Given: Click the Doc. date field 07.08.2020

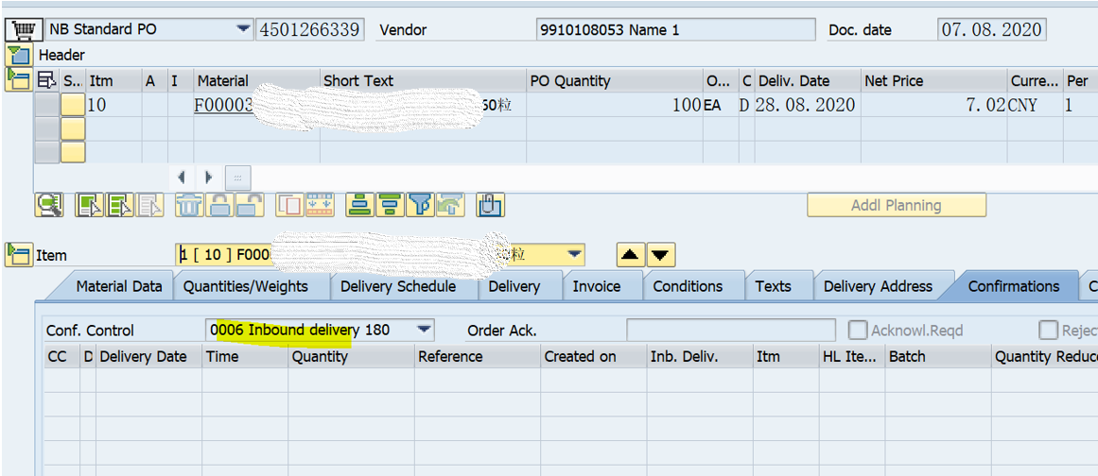Looking at the screenshot, I should (991, 30).
